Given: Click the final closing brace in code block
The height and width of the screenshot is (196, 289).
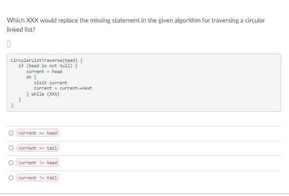Looking at the screenshot, I should tap(12, 105).
